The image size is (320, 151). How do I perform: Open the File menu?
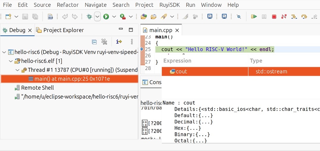[7, 5]
